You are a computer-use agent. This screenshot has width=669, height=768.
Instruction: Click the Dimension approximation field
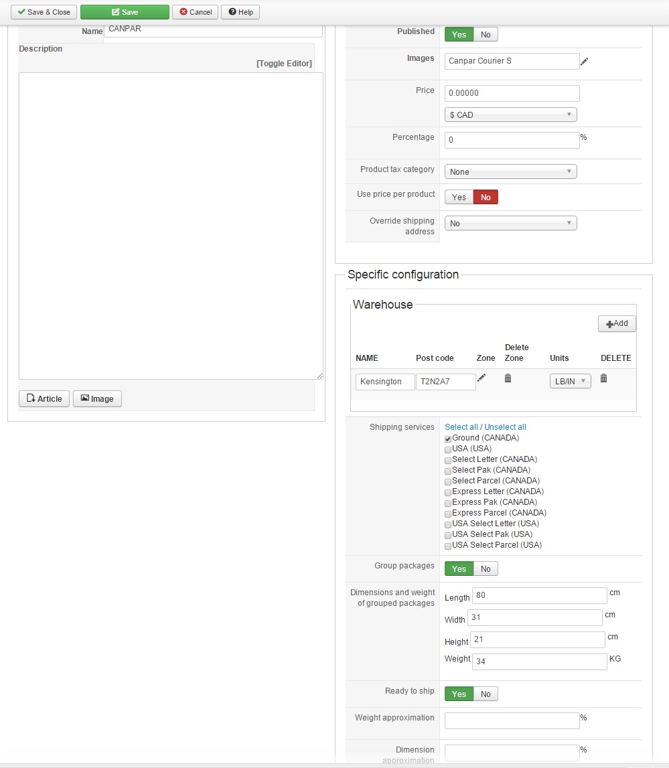pyautogui.click(x=512, y=753)
